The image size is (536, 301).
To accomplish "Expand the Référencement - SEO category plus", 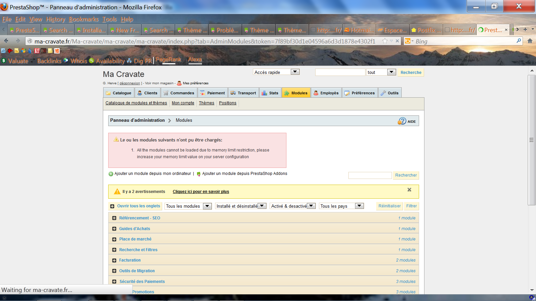I will point(114,218).
